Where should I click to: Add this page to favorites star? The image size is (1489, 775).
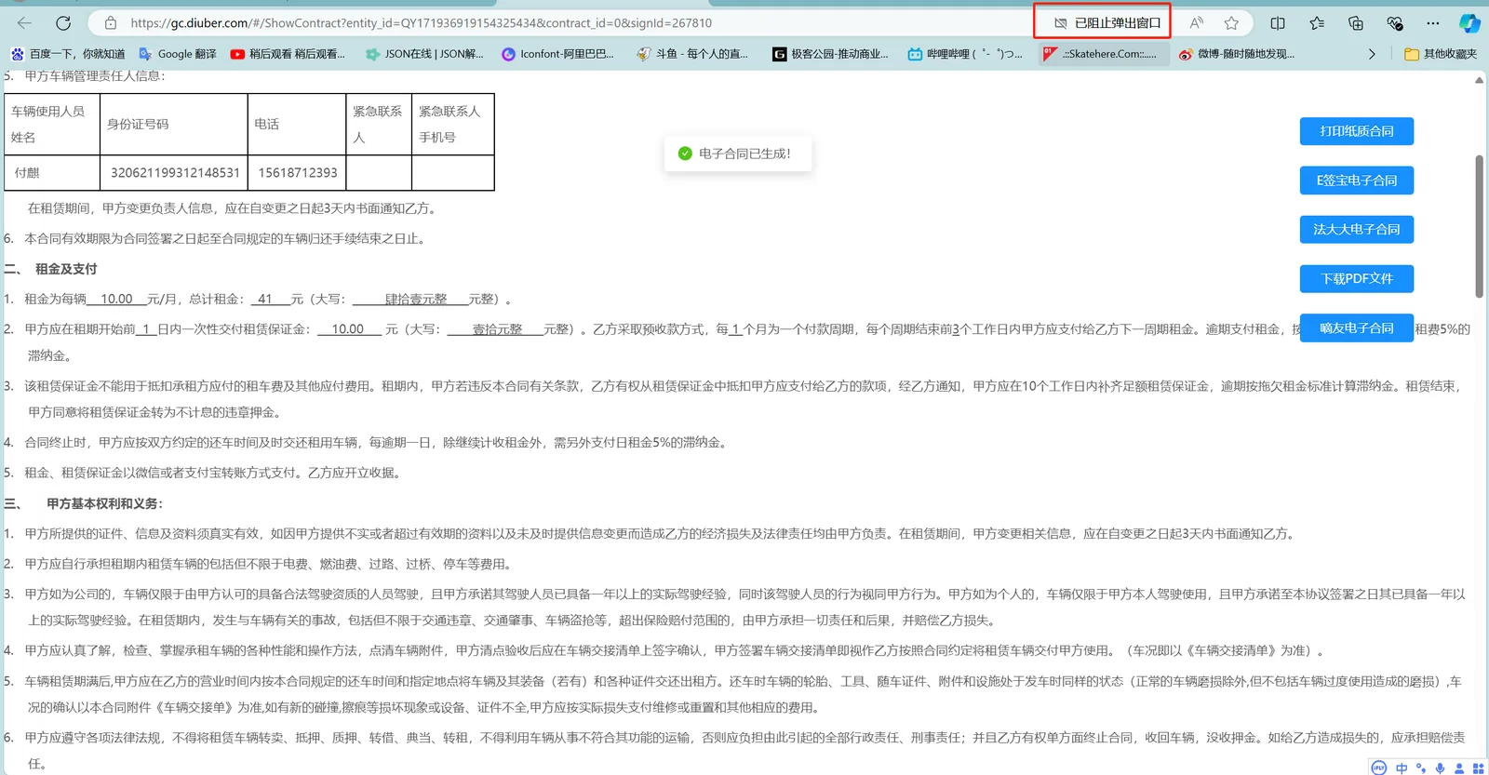(x=1232, y=23)
